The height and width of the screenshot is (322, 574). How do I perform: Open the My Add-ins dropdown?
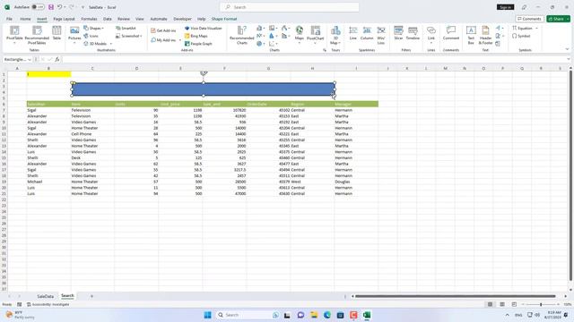179,40
